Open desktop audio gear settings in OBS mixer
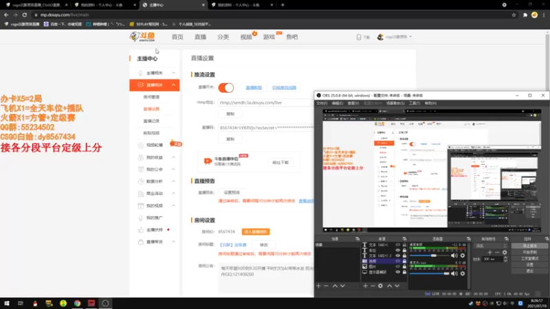Image resolution: width=550 pixels, height=309 pixels. pos(463,255)
